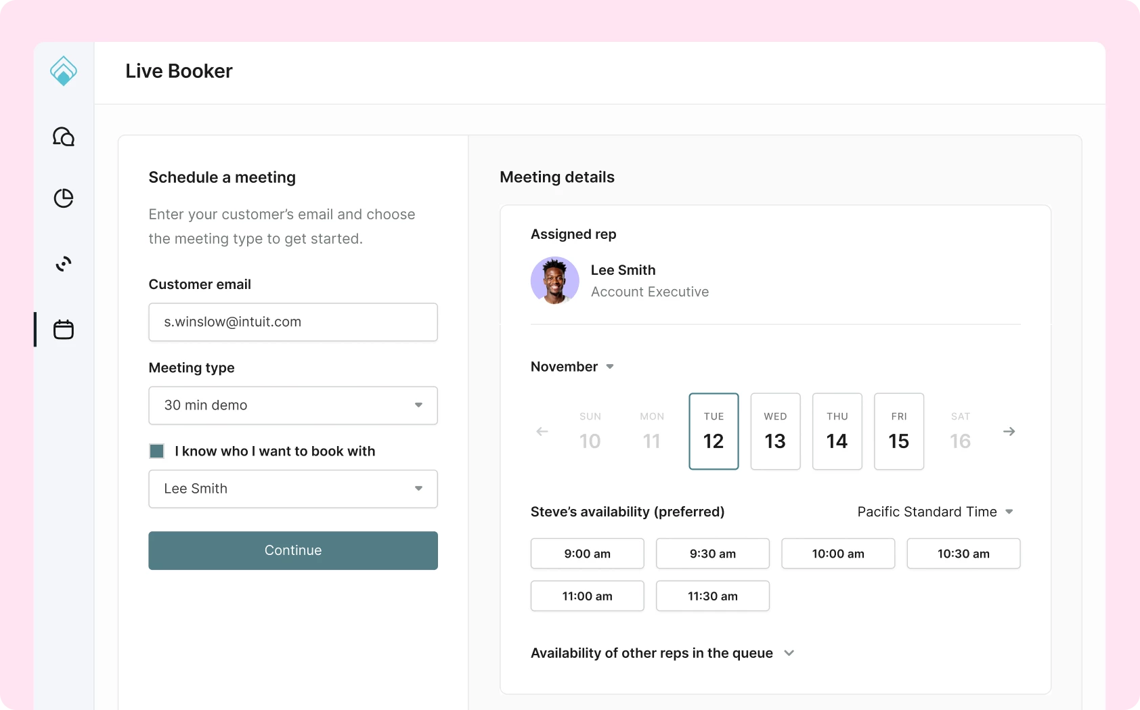This screenshot has height=710, width=1140.
Task: Select Wednesday 13 date
Action: coord(776,431)
